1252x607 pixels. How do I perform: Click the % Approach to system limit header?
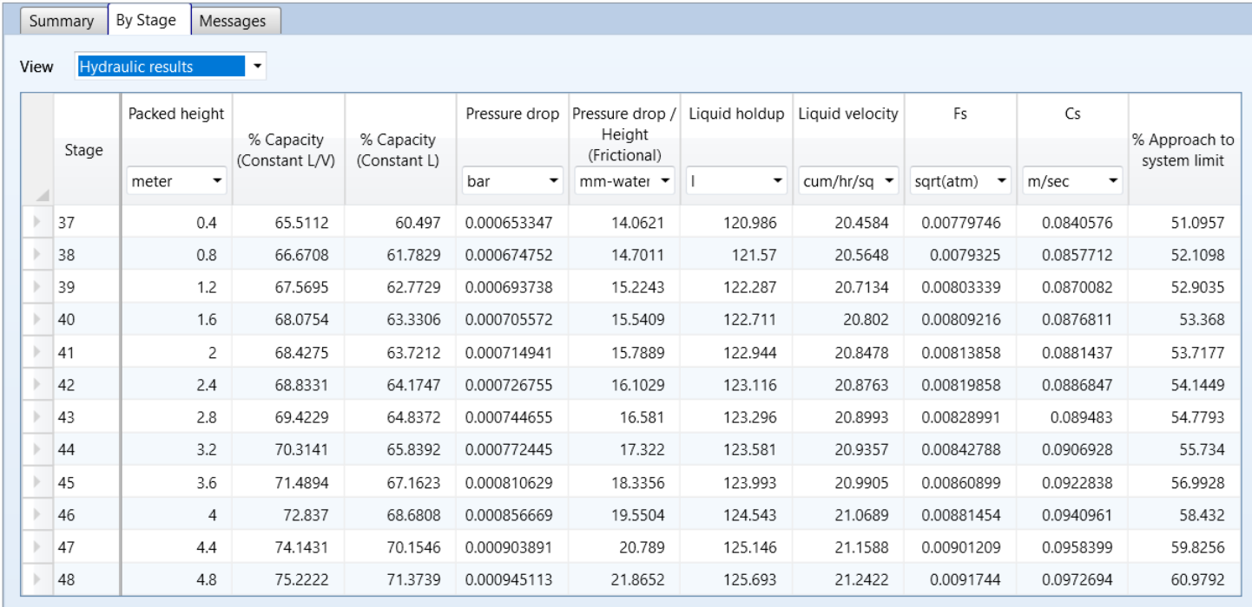coord(1183,150)
